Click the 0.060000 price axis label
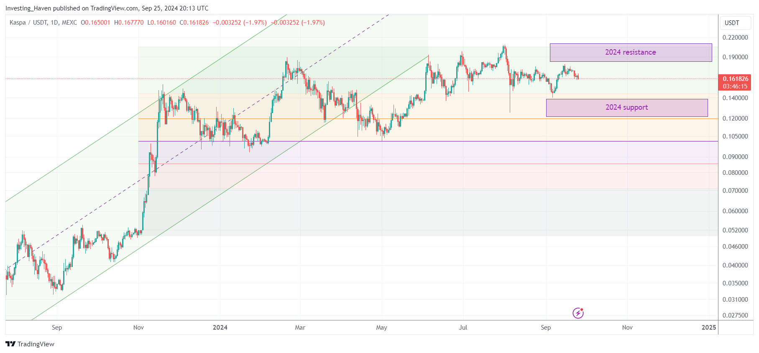 pyautogui.click(x=735, y=211)
